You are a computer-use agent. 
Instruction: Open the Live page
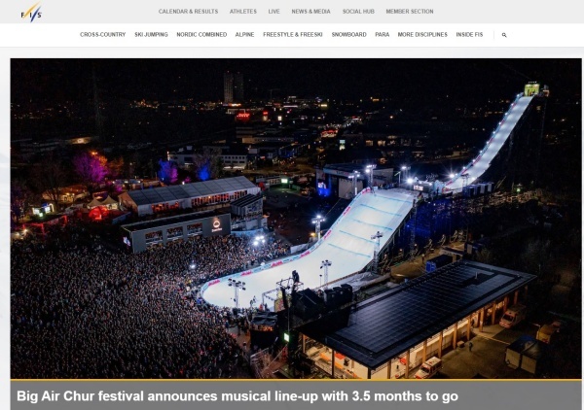tap(274, 12)
